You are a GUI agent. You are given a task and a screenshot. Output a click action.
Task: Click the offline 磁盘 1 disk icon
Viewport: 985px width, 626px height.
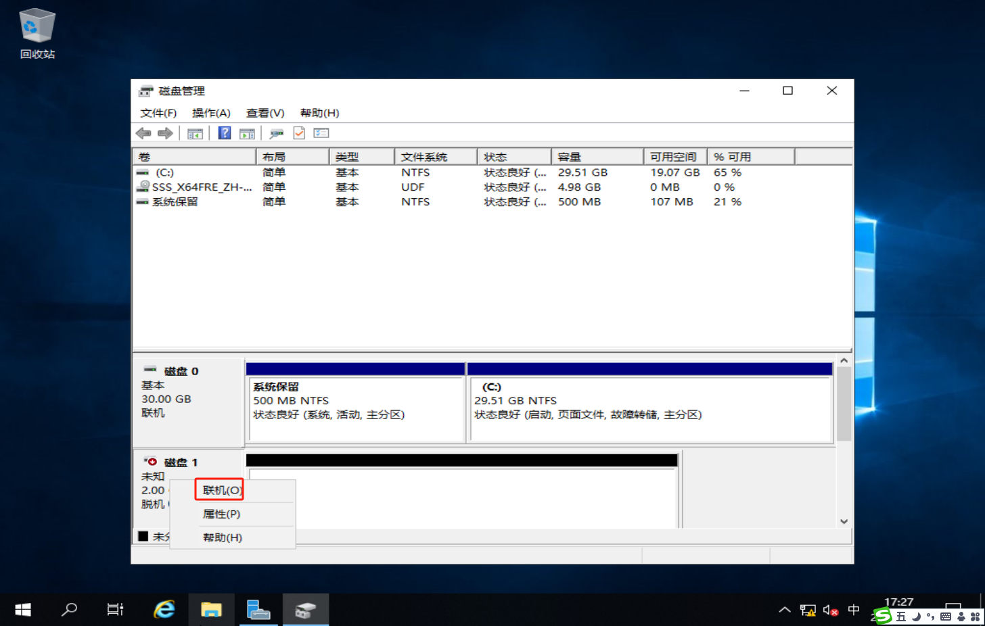coord(150,461)
